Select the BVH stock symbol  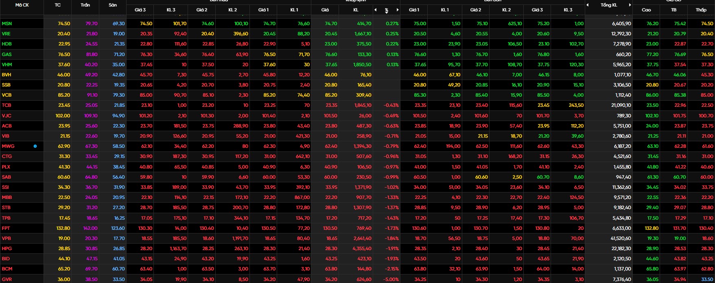(x=7, y=75)
